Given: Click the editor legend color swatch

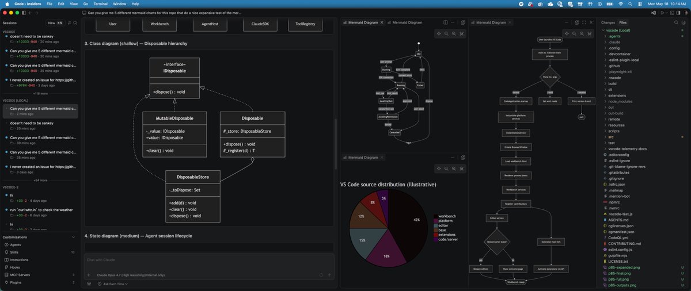Looking at the screenshot, I should pos(435,225).
